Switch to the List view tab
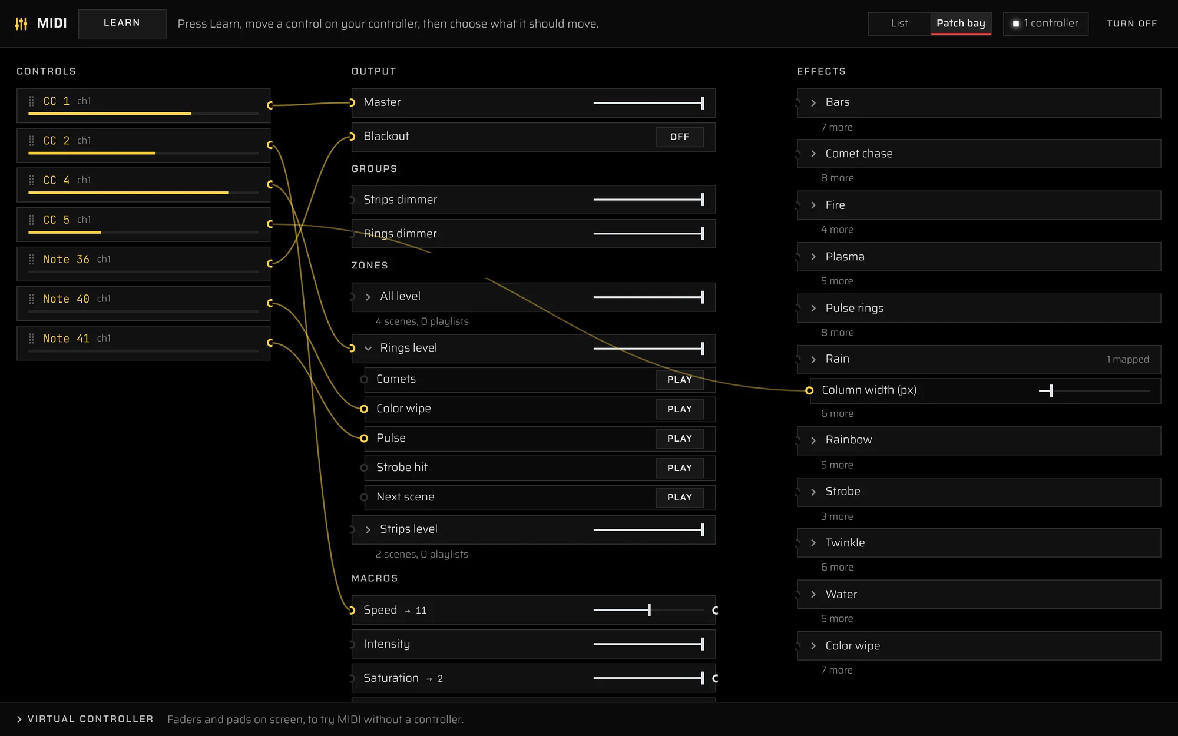Image resolution: width=1178 pixels, height=736 pixels. (x=899, y=24)
